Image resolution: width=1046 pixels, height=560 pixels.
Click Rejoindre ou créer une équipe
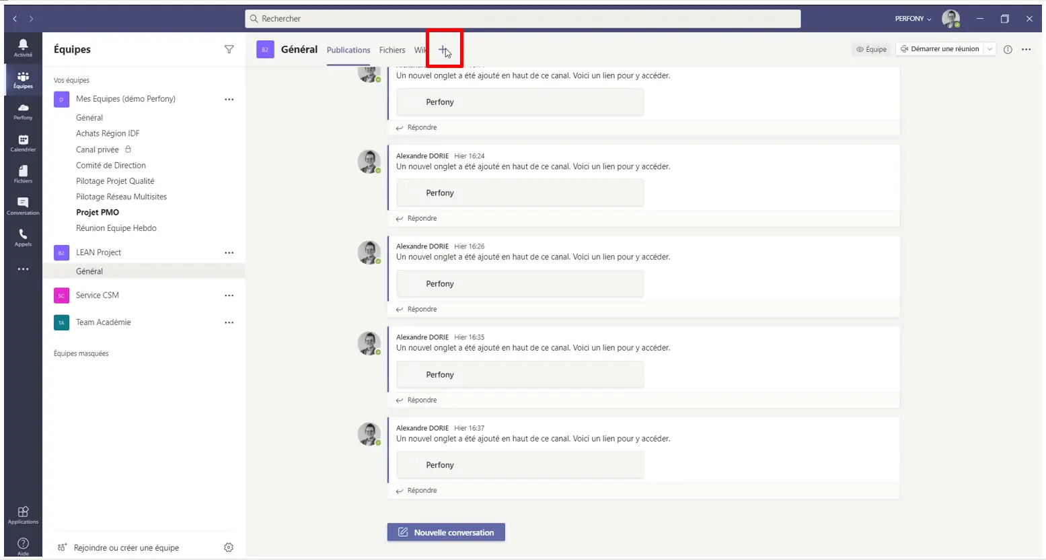click(x=126, y=548)
